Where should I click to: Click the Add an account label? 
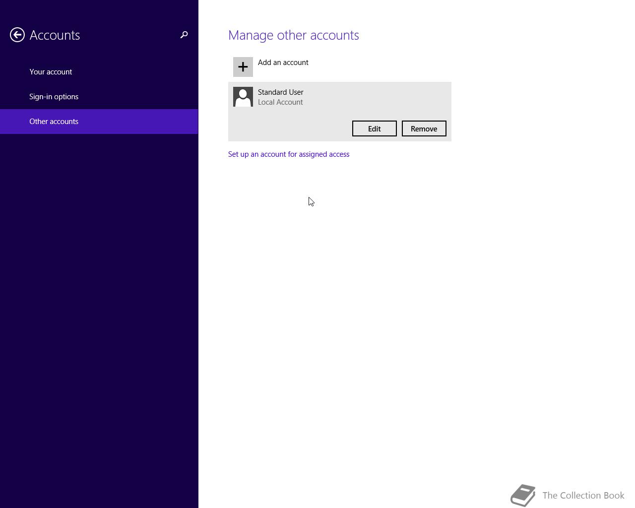pyautogui.click(x=283, y=63)
